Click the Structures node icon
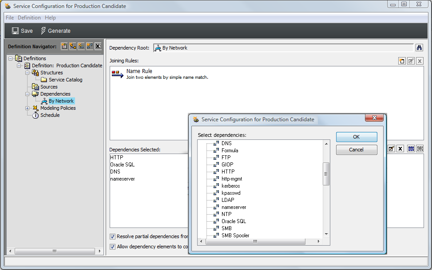The image size is (432, 270). (35, 73)
